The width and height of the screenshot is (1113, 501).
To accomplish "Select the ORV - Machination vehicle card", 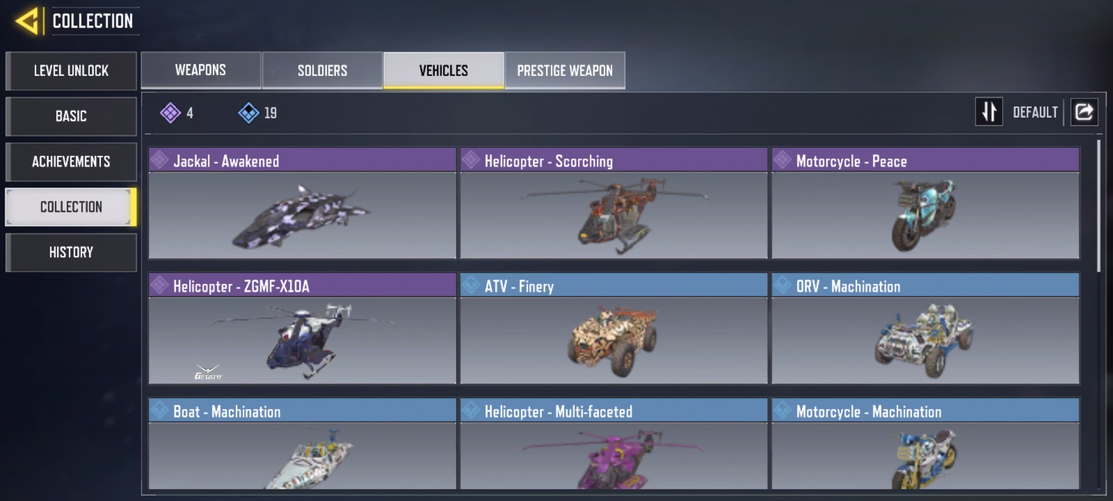I will coord(925,328).
